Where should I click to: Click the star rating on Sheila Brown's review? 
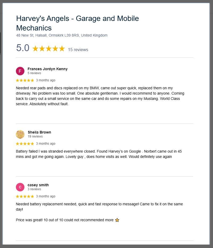[x=25, y=144]
